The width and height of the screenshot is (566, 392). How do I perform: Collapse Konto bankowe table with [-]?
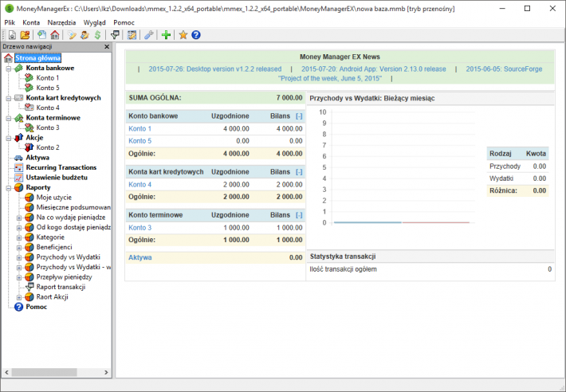[299, 116]
